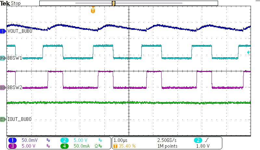Click the 1.80 V trigger level readout
This screenshot has width=260, height=150.
click(203, 146)
